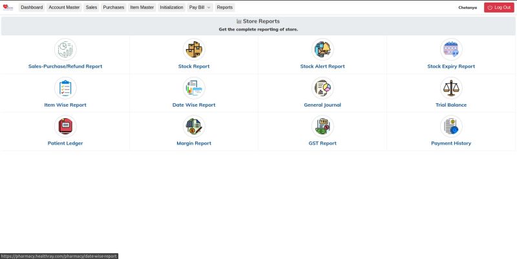The image size is (517, 259).
Task: Open the Account Master menu
Action: point(64,7)
